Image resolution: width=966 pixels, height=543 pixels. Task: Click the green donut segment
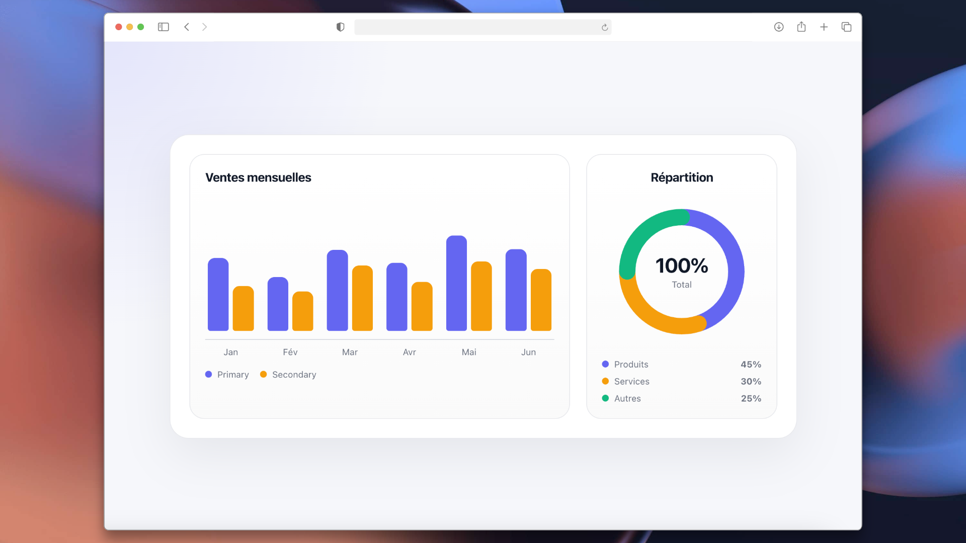(x=643, y=234)
